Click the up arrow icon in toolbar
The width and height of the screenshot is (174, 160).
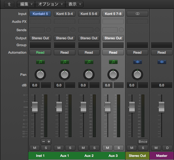(9, 4)
